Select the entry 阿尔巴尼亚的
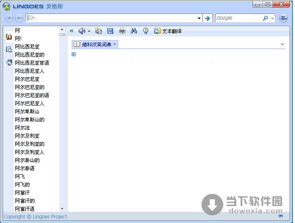The width and height of the screenshot is (295, 223). (30, 87)
